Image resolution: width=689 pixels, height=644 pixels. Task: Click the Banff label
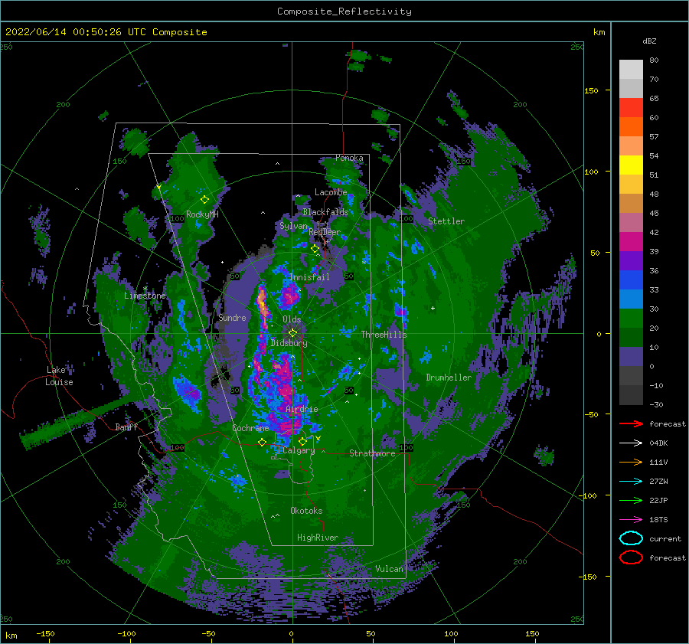[x=126, y=427]
